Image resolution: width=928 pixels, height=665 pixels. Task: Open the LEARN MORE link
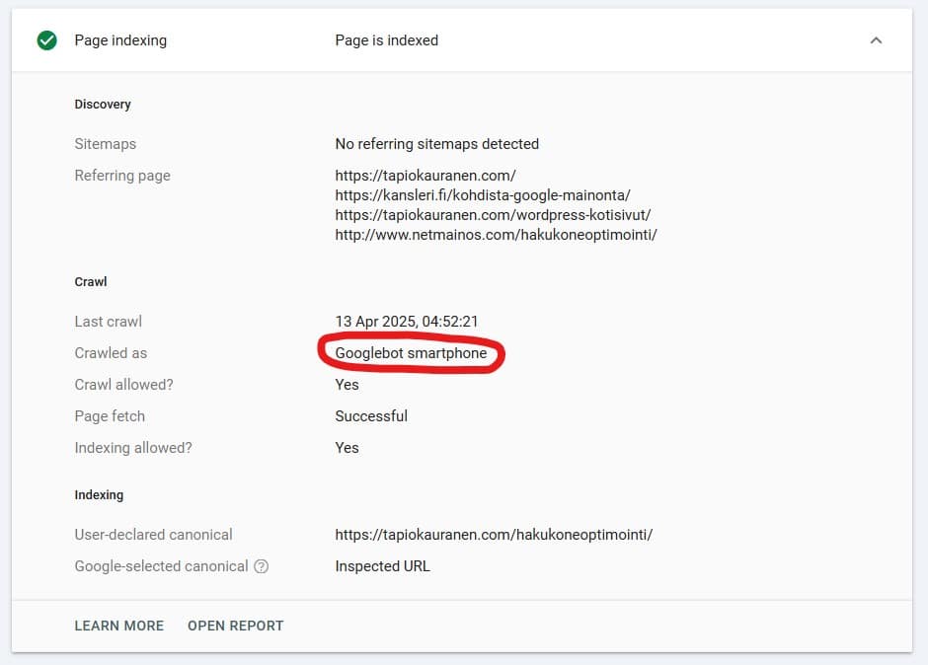(118, 626)
